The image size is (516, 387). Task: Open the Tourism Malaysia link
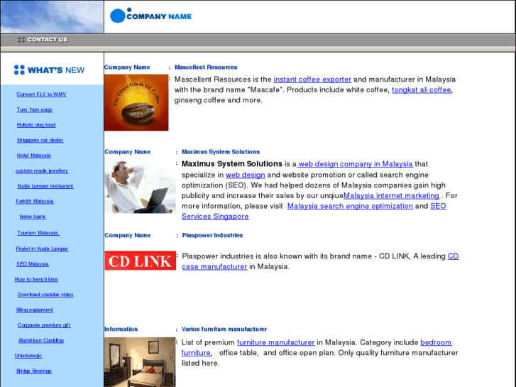click(38, 233)
